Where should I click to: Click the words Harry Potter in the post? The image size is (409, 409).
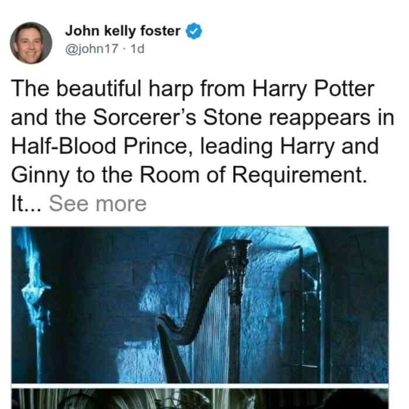click(x=313, y=89)
